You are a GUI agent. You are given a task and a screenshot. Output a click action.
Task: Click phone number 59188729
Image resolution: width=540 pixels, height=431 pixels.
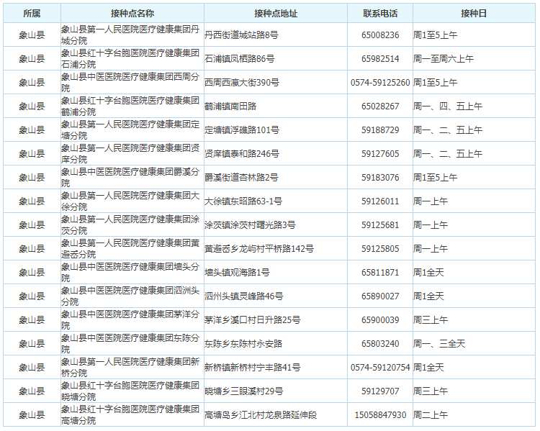(380, 130)
